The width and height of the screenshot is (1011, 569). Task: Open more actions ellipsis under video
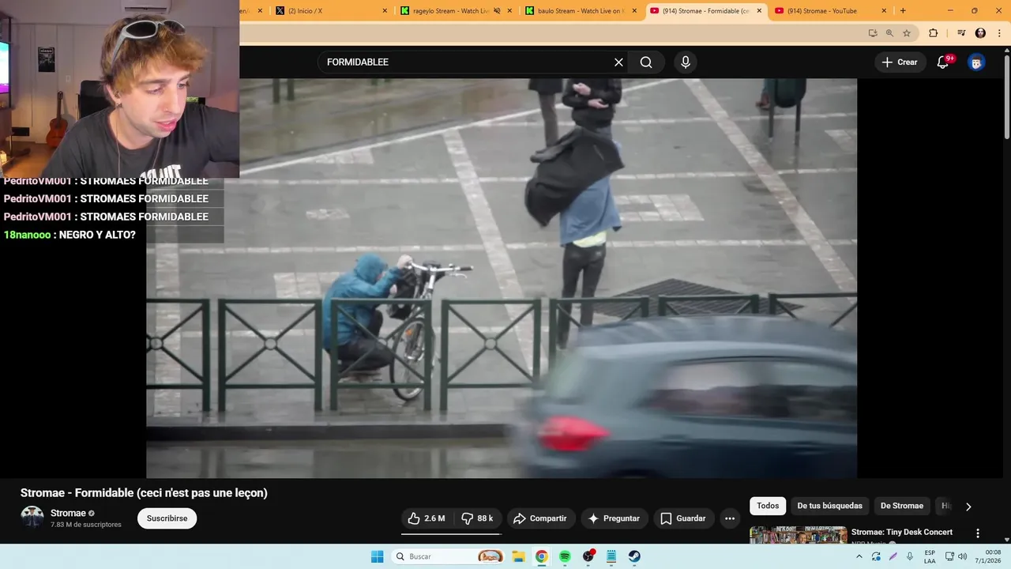pos(730,518)
